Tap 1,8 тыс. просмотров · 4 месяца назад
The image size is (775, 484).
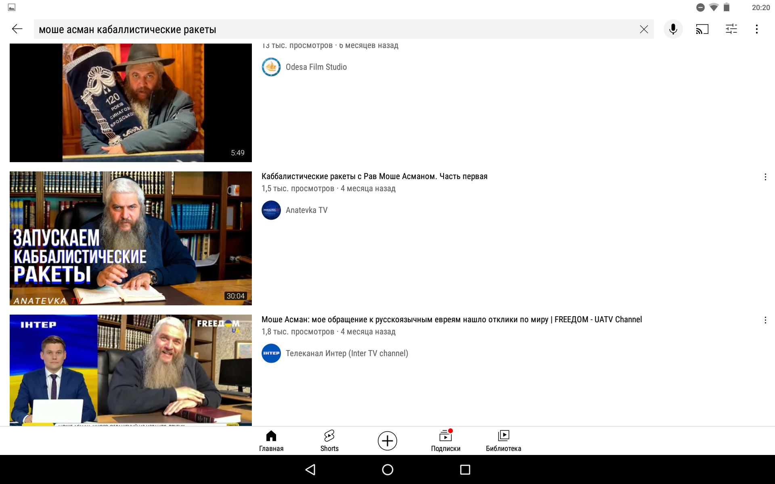click(x=329, y=332)
